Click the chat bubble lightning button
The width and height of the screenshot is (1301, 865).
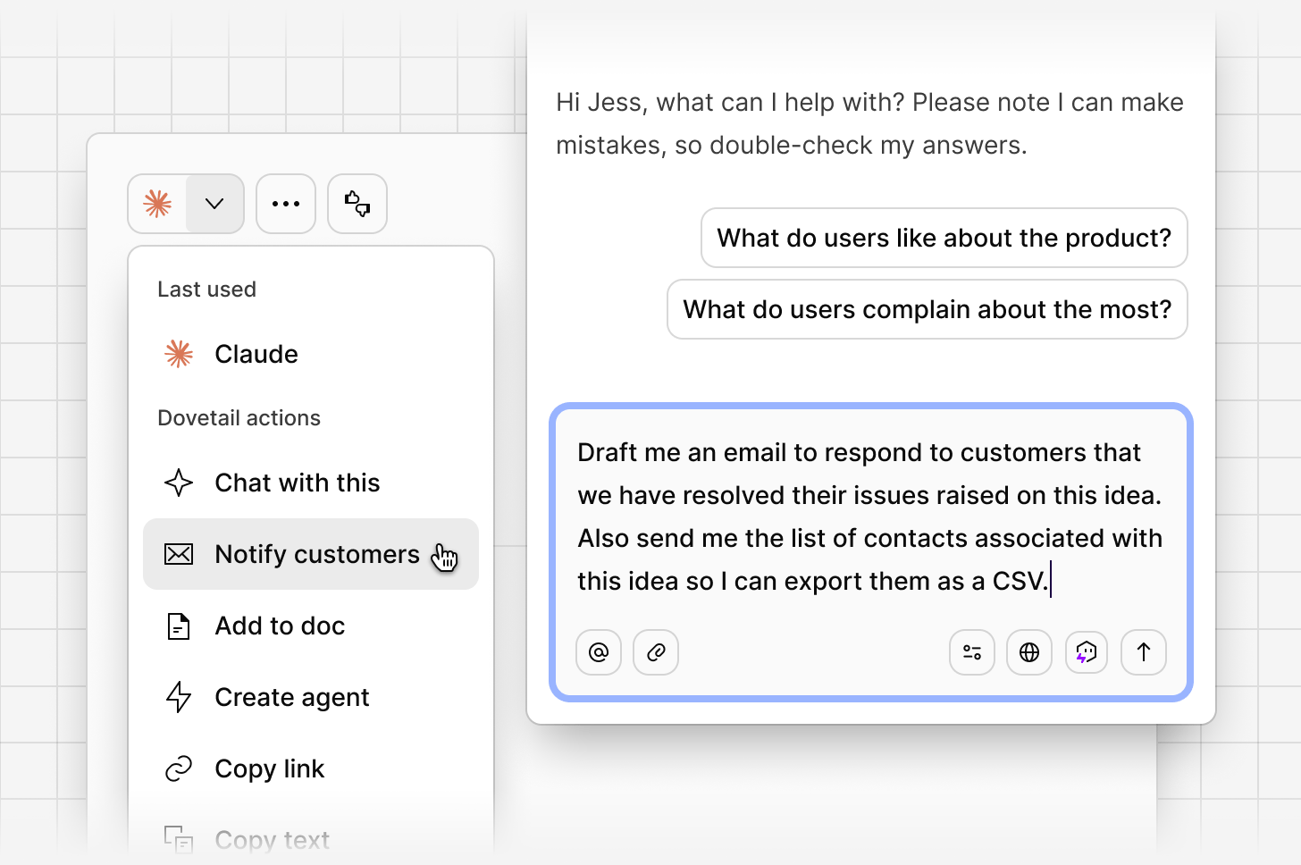(x=1087, y=652)
